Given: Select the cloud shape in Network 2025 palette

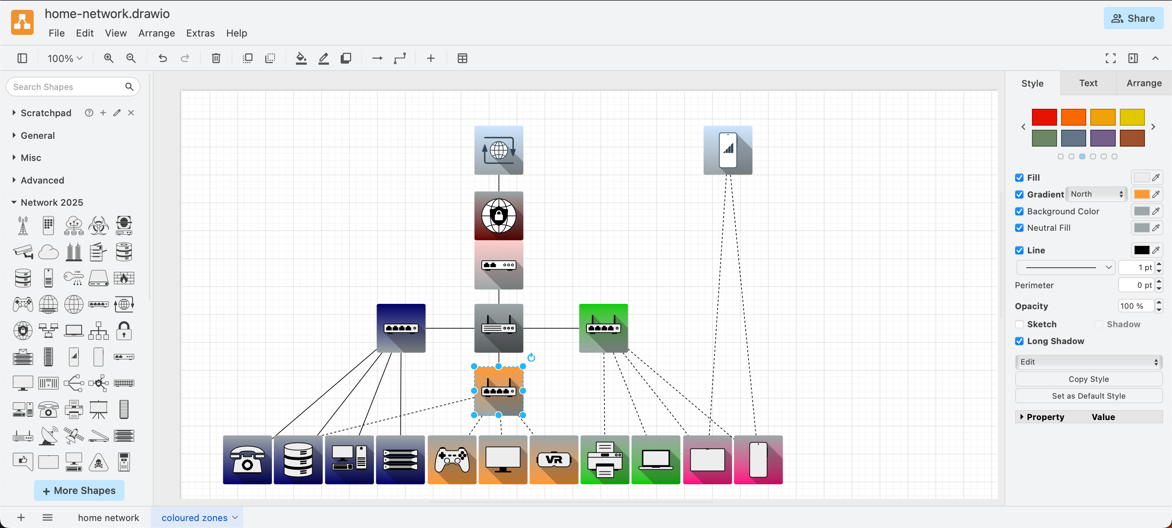Looking at the screenshot, I should click(49, 252).
